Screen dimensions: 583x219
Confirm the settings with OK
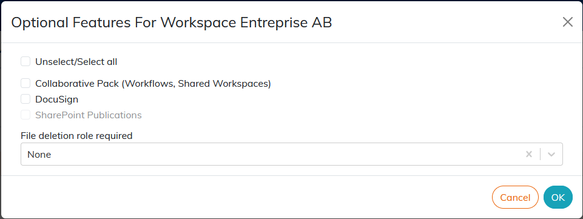[558, 197]
